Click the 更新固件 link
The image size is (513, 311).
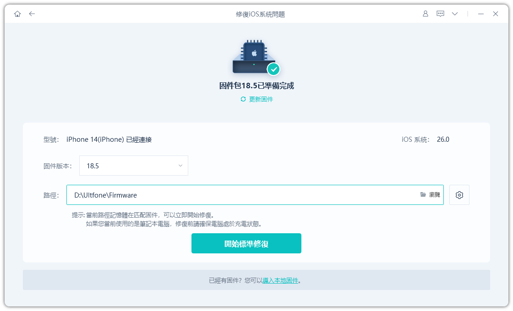(x=261, y=99)
